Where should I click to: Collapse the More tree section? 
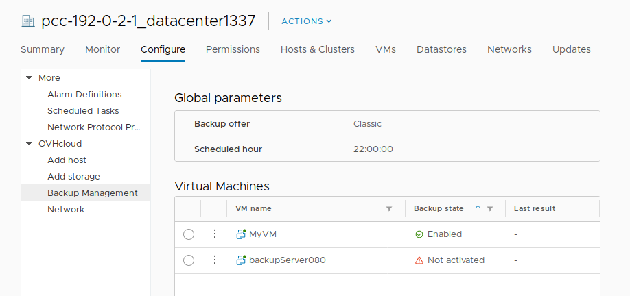(x=30, y=78)
